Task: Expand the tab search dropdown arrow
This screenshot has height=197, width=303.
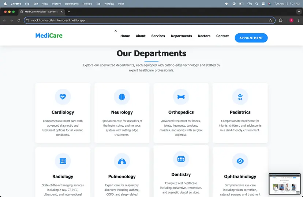Action: tap(298, 12)
